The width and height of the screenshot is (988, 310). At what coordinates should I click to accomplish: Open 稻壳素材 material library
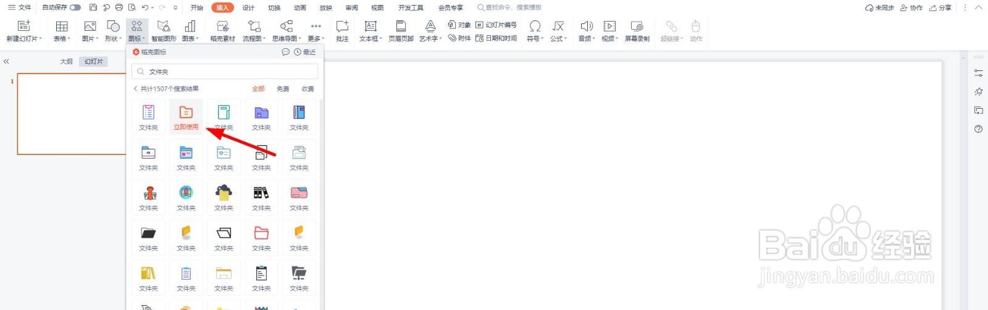coord(223,30)
